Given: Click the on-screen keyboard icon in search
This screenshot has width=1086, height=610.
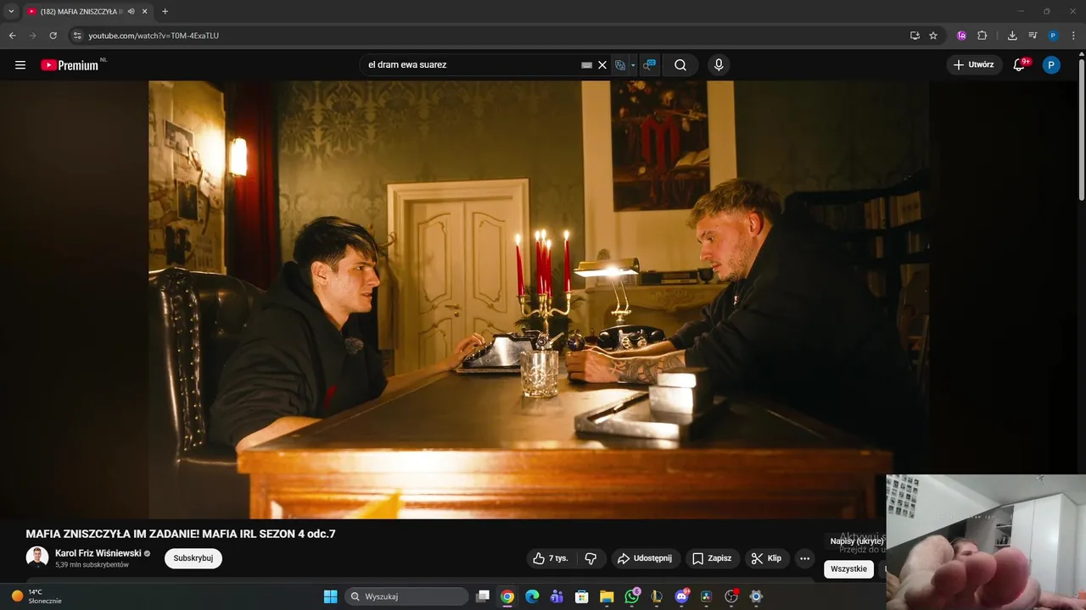Looking at the screenshot, I should pyautogui.click(x=586, y=65).
